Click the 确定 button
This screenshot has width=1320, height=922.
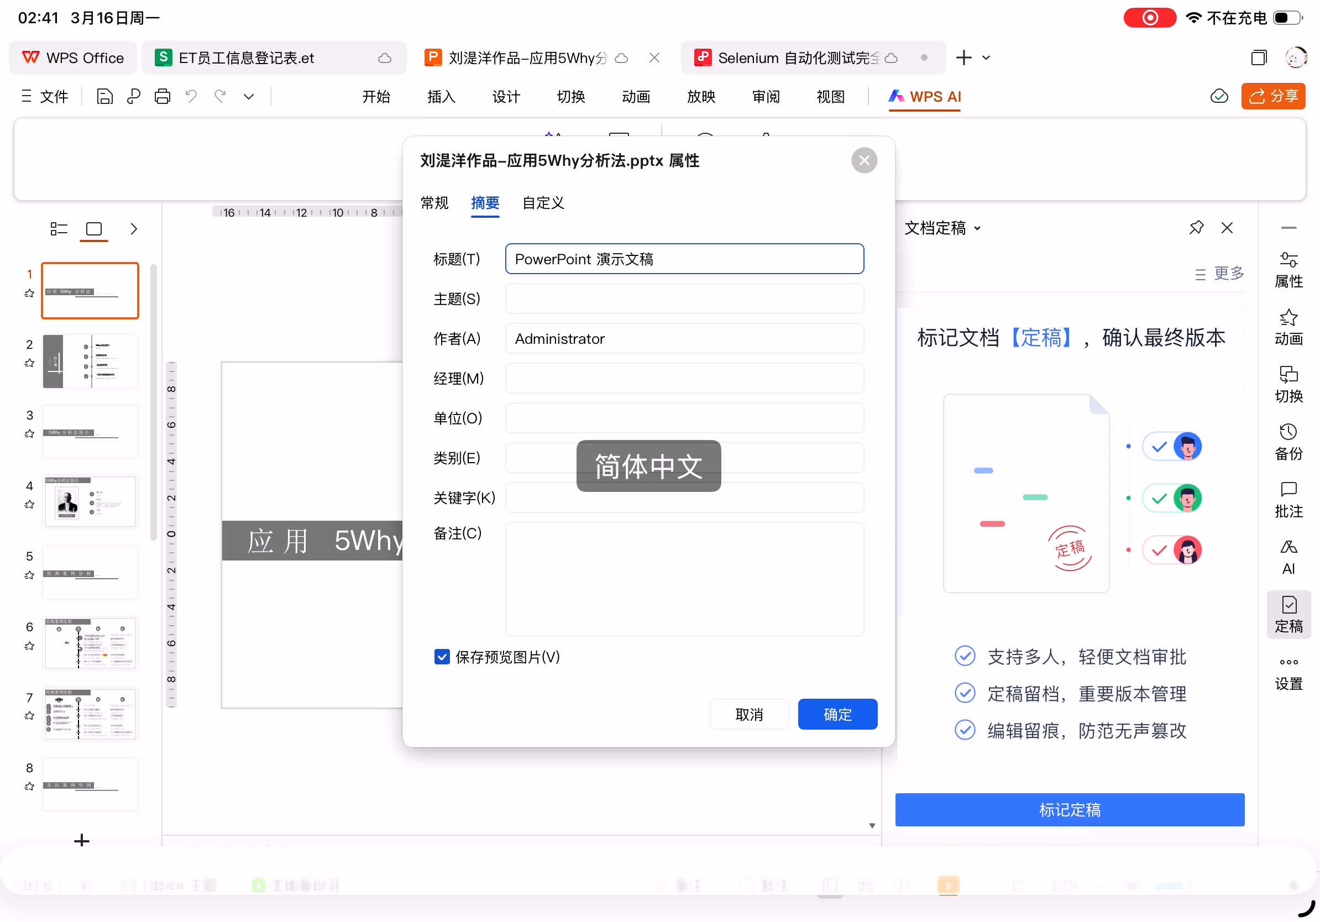pos(836,714)
